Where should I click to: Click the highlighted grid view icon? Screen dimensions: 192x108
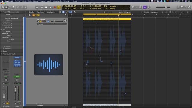(x=63, y=12)
